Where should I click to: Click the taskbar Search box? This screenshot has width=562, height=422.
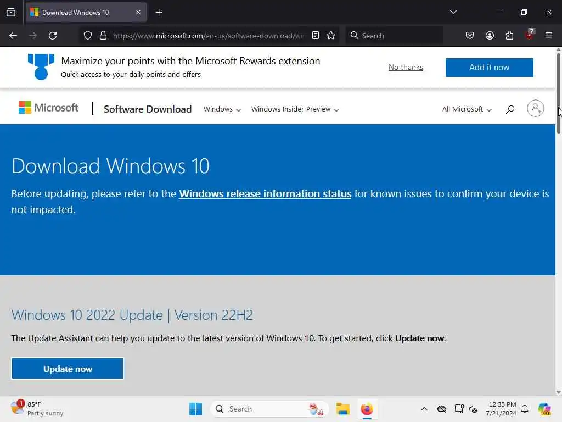269,409
